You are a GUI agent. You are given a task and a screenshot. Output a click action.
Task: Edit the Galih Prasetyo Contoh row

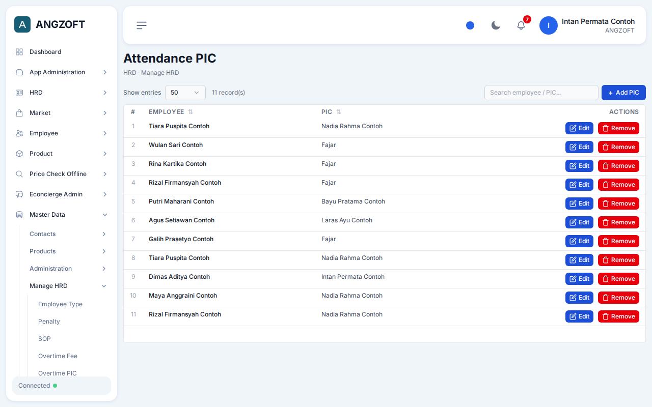579,241
